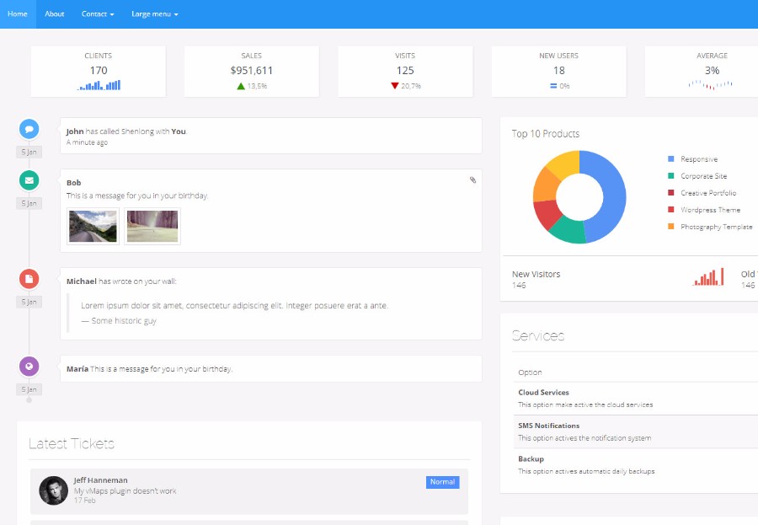The height and width of the screenshot is (525, 758).
Task: Click the purple globe timeline icon
Action: 29,367
